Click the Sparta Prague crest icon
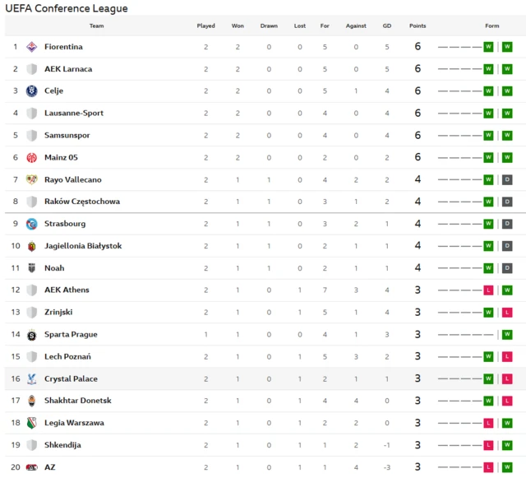The image size is (526, 478). pyautogui.click(x=32, y=335)
